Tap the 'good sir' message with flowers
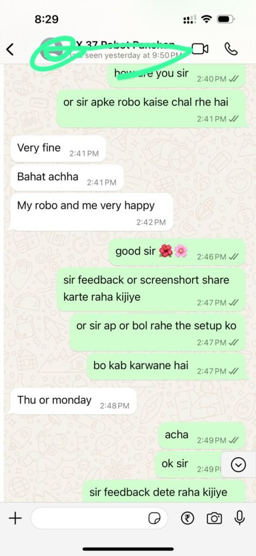This screenshot has height=556, width=256. click(177, 252)
